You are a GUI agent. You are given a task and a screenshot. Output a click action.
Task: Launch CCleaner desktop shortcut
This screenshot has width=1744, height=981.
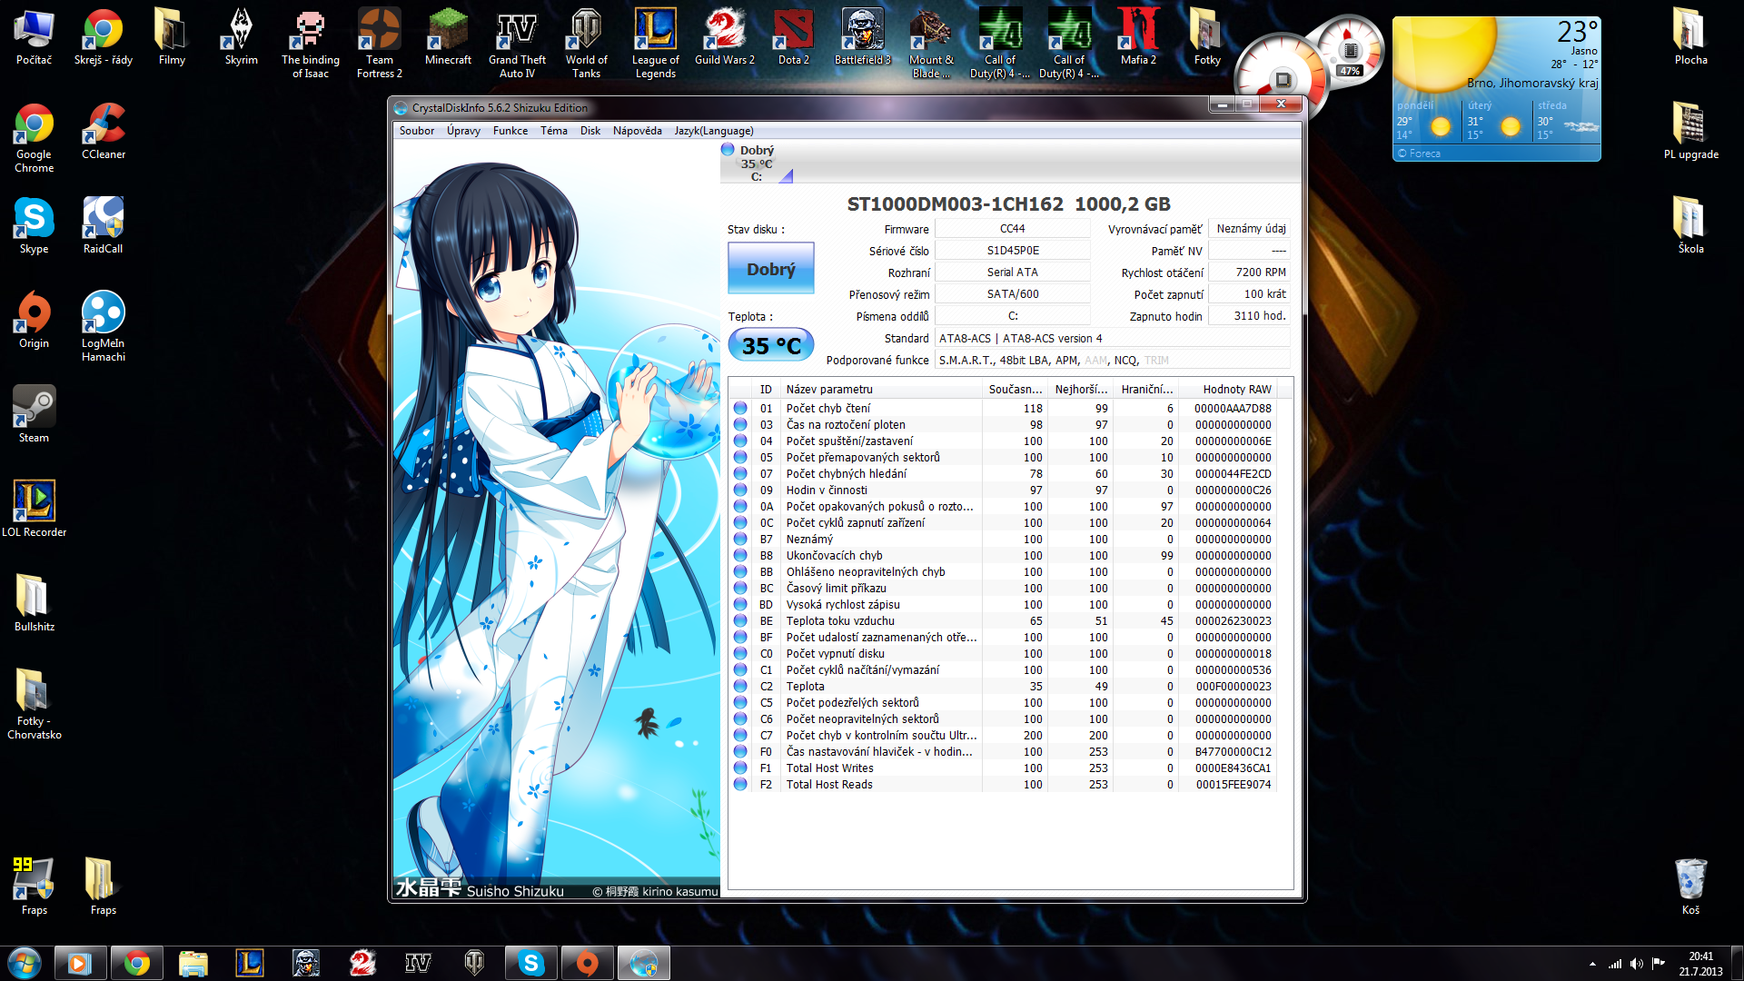pyautogui.click(x=104, y=131)
